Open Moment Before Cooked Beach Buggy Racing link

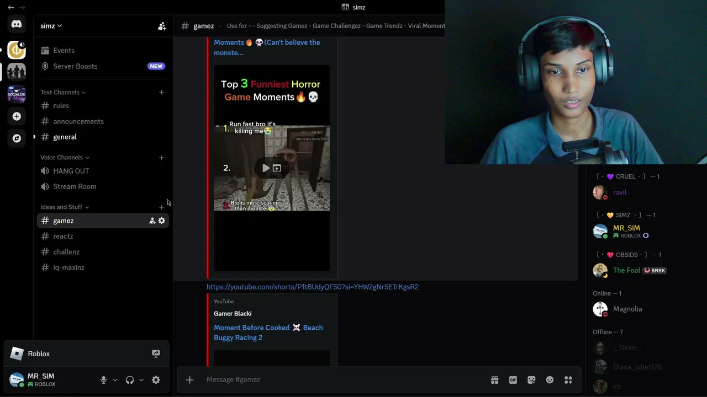point(268,332)
